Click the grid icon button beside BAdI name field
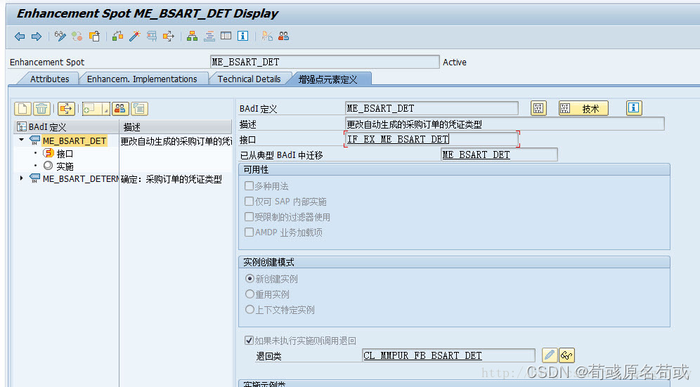 click(x=538, y=108)
